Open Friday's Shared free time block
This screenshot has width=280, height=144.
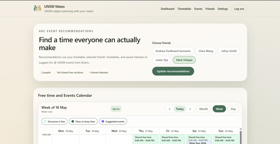point(172,139)
